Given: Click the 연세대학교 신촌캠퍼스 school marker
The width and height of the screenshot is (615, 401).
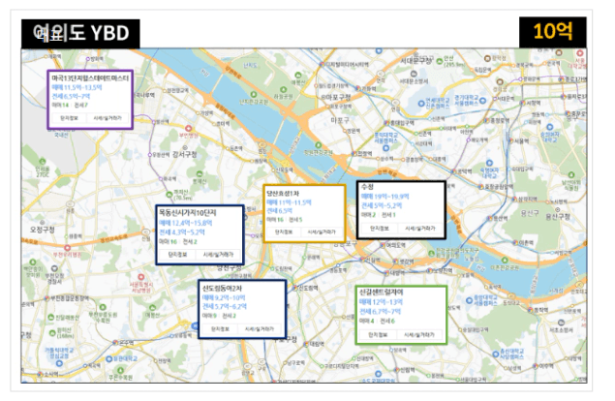Looking at the screenshot, I should click(421, 104).
